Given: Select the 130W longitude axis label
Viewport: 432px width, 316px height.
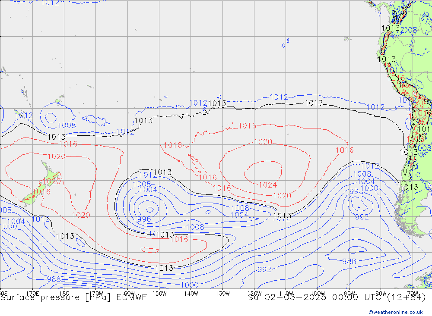Looking at the screenshot, I should click(222, 293).
